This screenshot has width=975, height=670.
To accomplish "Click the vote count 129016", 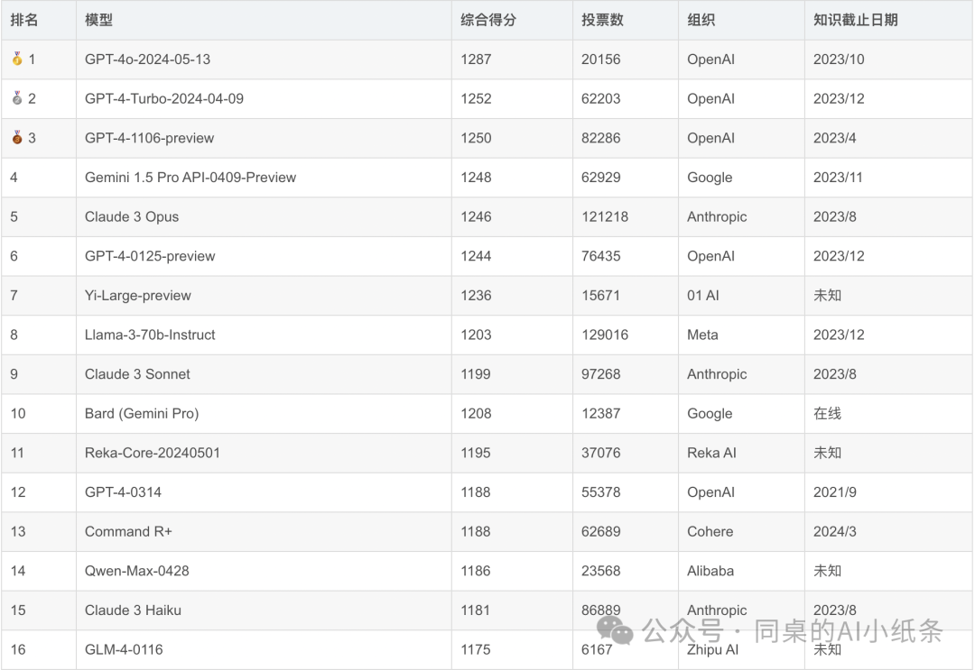I will click(605, 335).
